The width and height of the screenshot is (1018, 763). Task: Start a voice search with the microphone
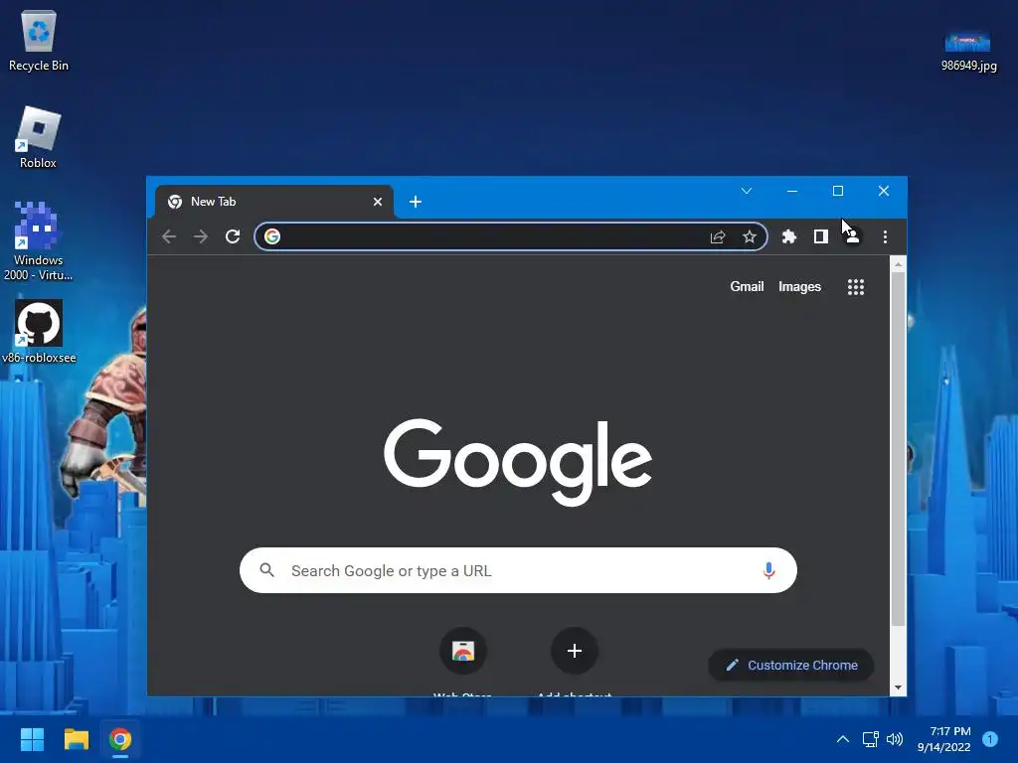coord(768,570)
